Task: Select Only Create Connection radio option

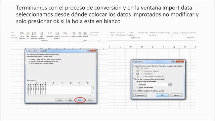Action: click(x=142, y=77)
